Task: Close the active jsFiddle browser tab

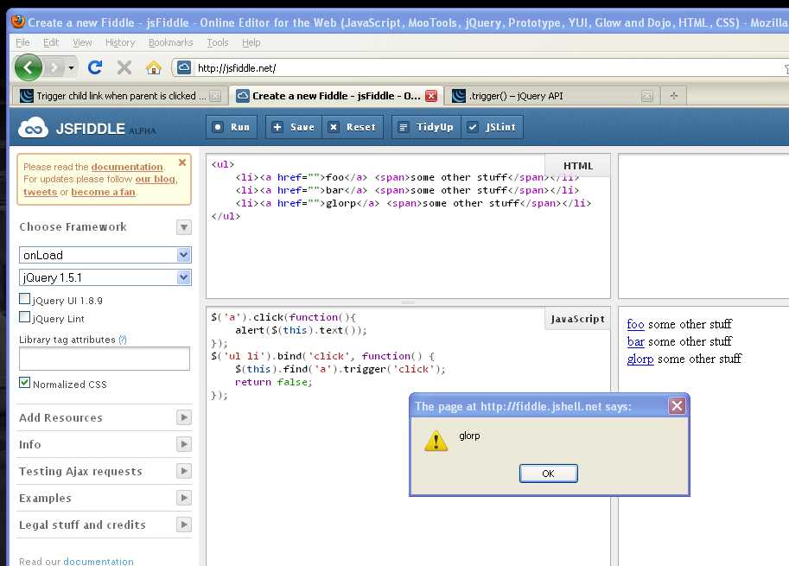Action: [431, 96]
